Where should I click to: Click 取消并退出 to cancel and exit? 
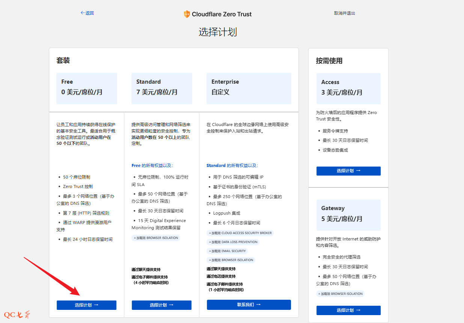(344, 13)
